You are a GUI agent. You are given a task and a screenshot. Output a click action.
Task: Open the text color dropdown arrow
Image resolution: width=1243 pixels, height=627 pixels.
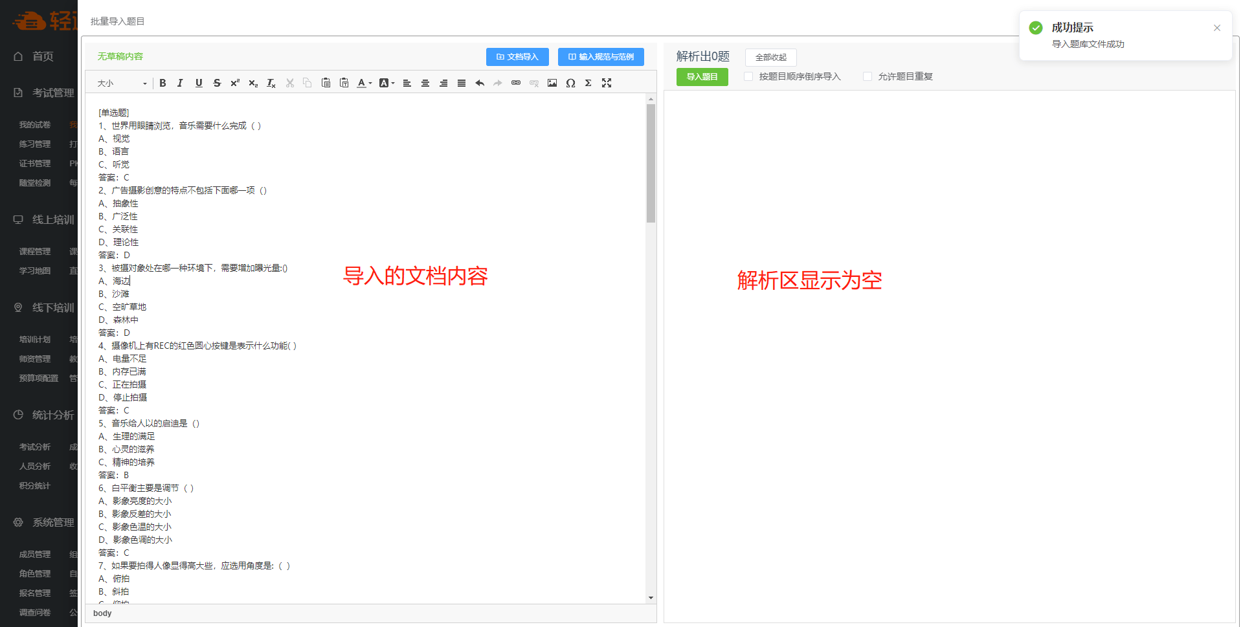[x=370, y=83]
